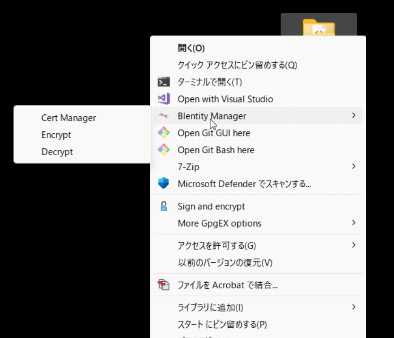
Task: Expand the アクセスを許可する(G) submenu arrow
Action: click(354, 245)
